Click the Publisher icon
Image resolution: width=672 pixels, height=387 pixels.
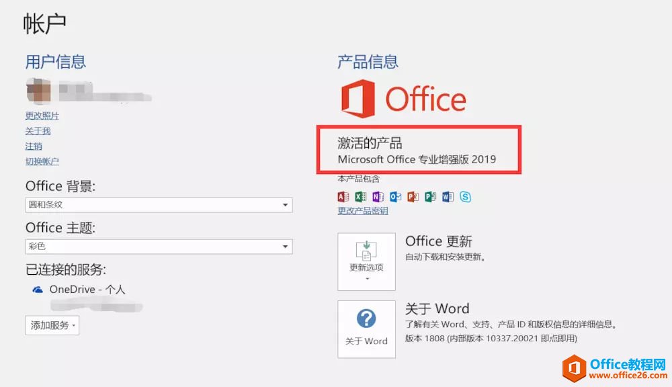430,197
